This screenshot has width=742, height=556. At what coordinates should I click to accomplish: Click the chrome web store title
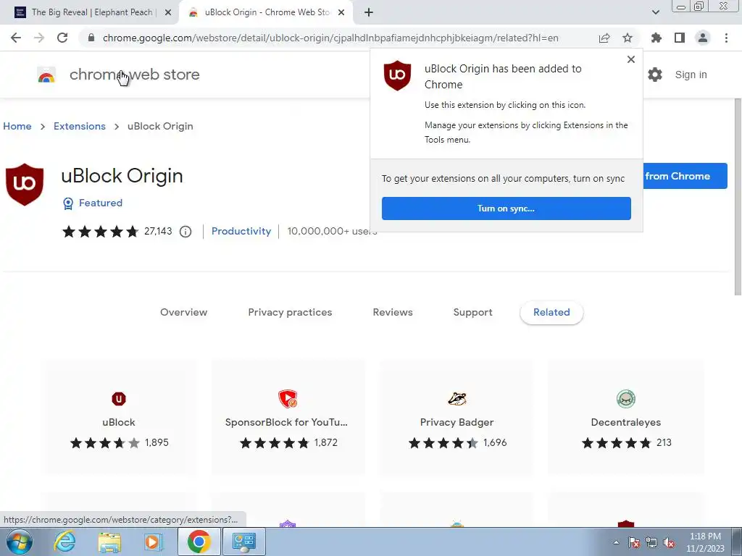pyautogui.click(x=134, y=75)
